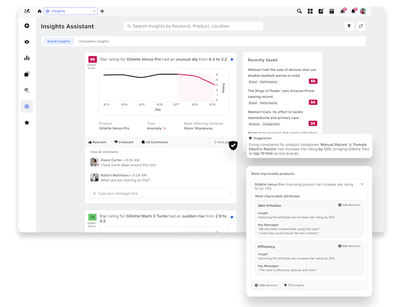Open the user profile avatar

(363, 11)
